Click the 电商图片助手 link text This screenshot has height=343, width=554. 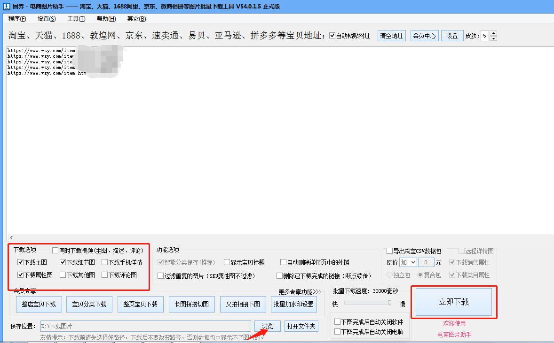[454, 335]
